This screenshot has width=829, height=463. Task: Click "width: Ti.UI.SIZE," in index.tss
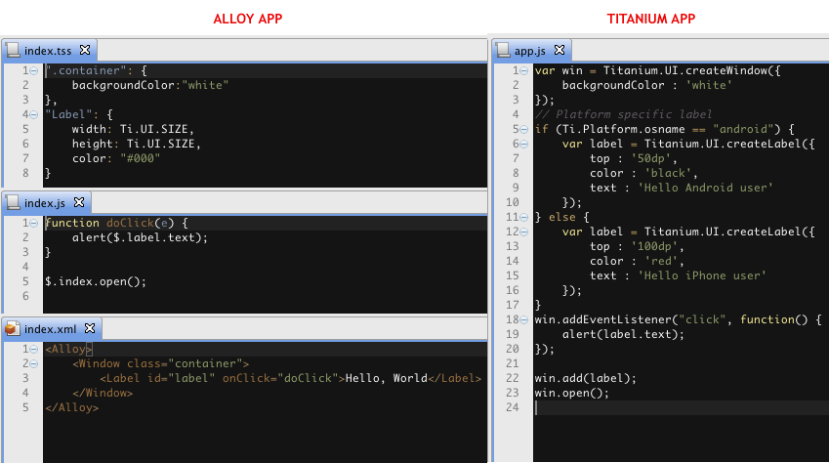pyautogui.click(x=133, y=130)
